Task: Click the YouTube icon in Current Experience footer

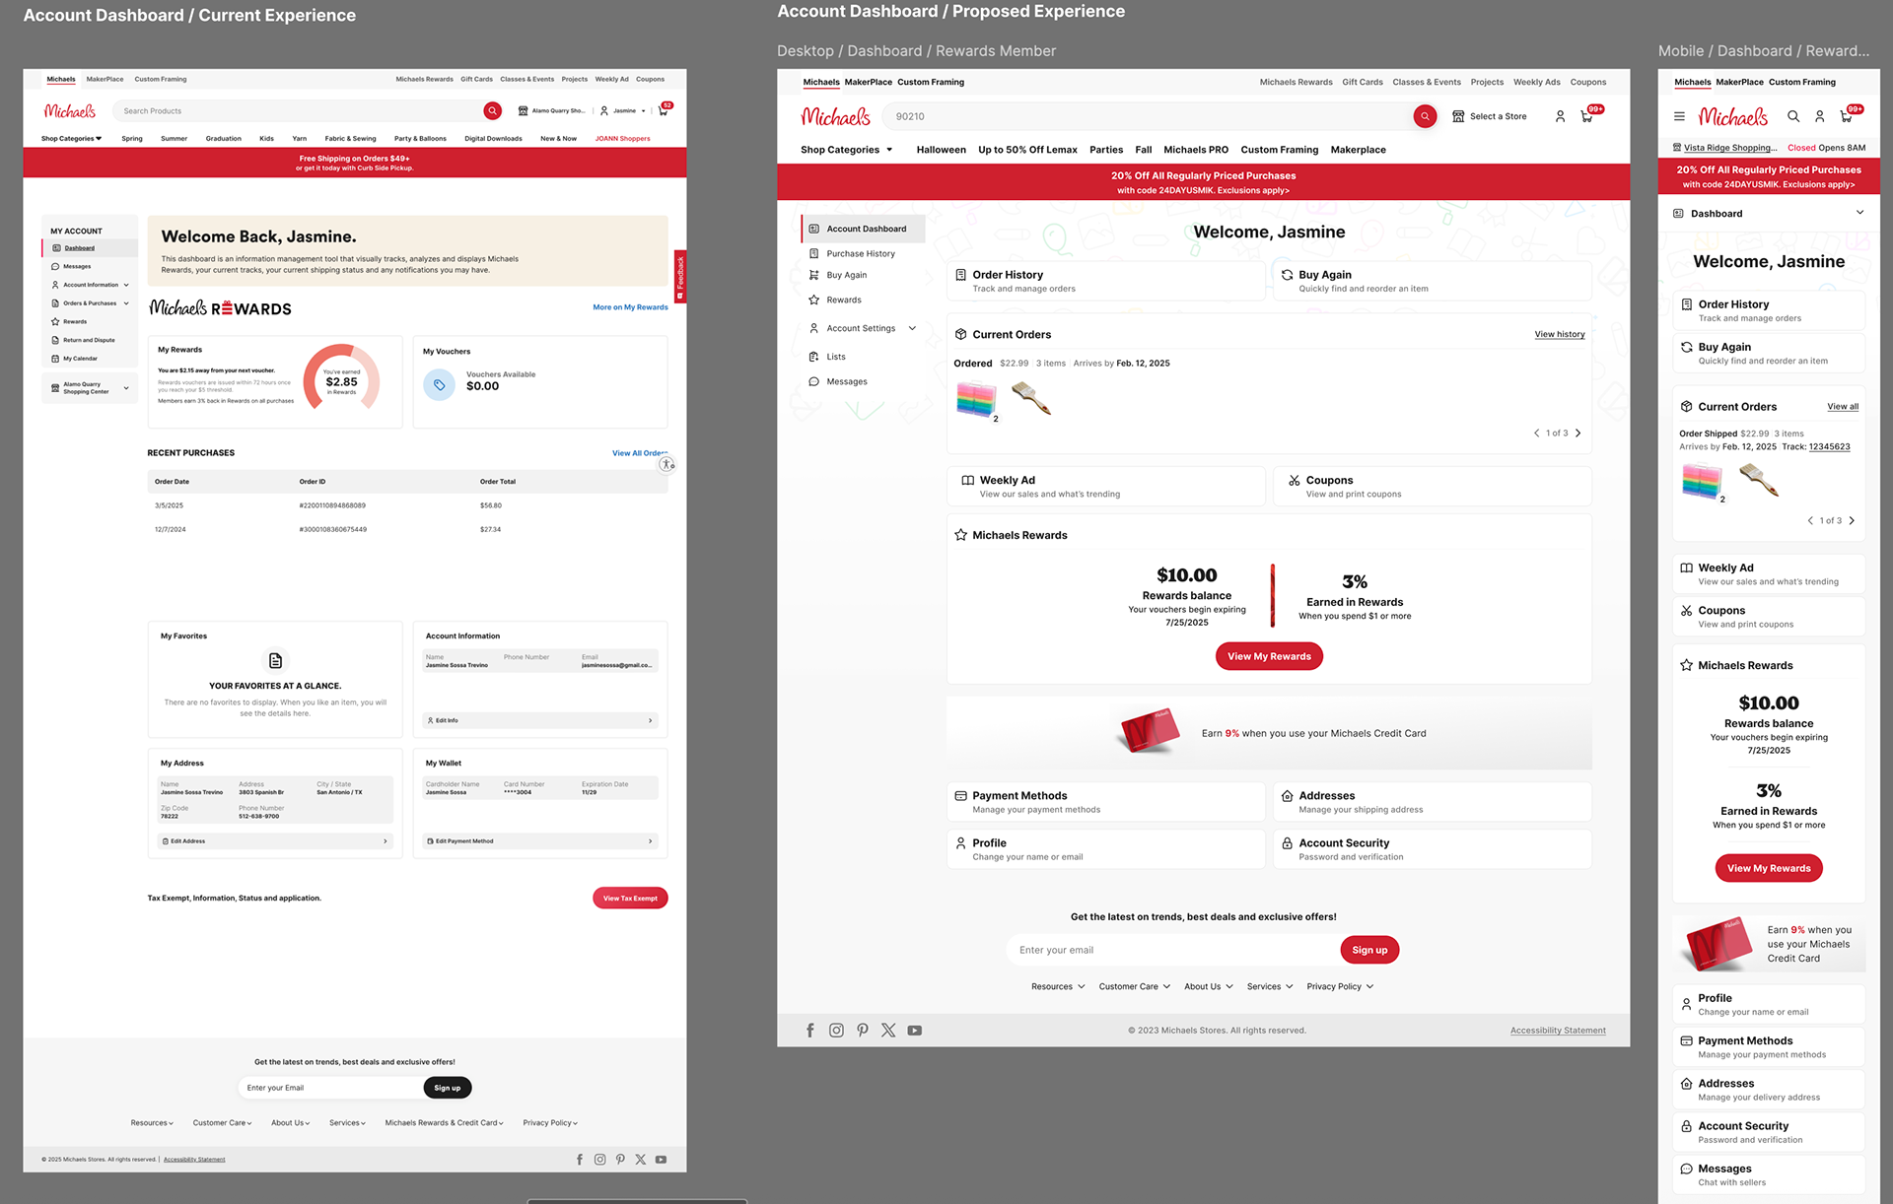Action: 661,1160
